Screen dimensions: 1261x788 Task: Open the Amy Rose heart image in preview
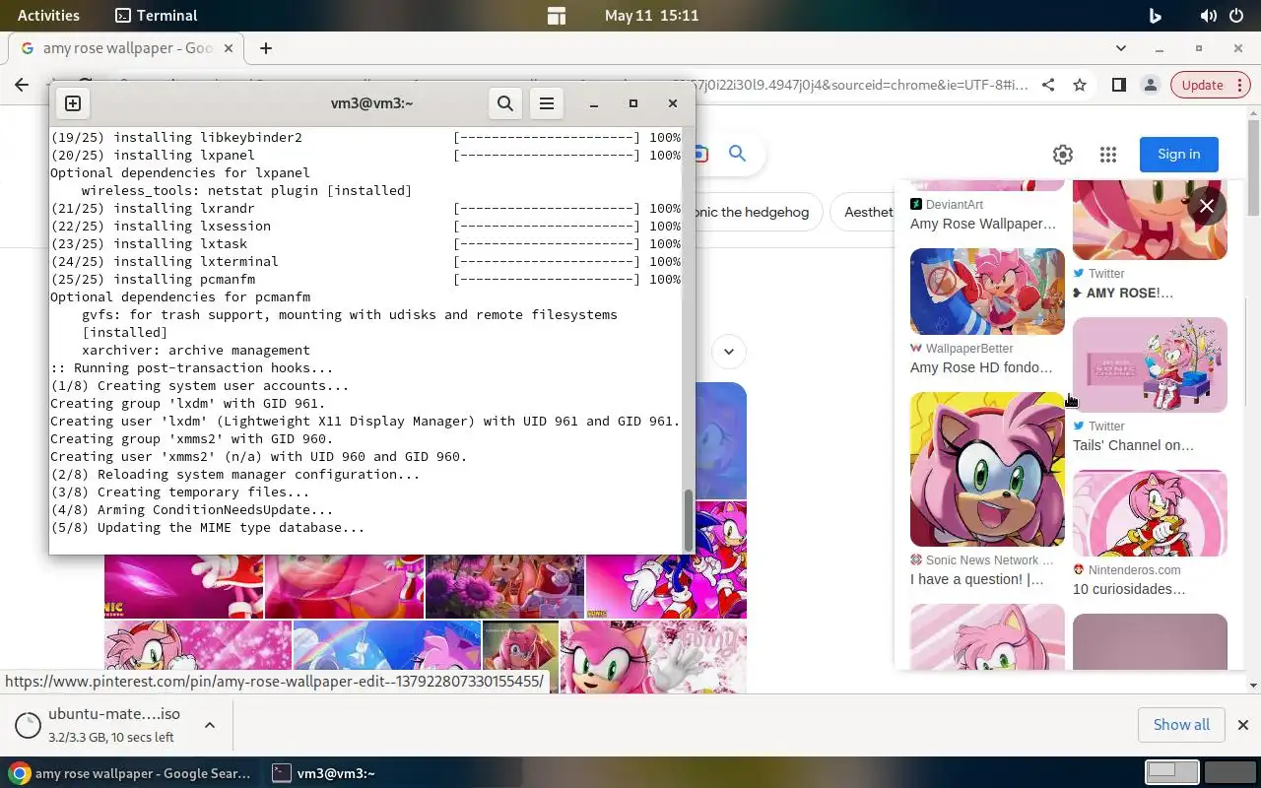click(1150, 221)
